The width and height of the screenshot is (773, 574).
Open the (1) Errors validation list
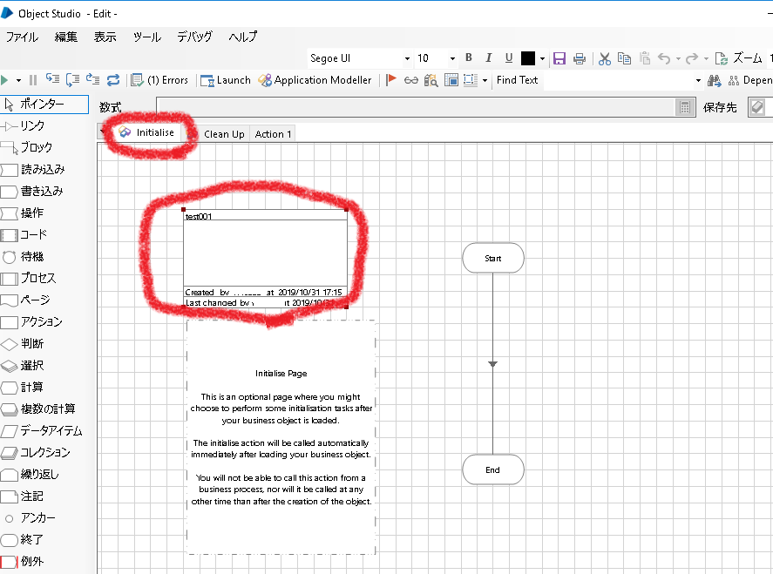click(159, 80)
